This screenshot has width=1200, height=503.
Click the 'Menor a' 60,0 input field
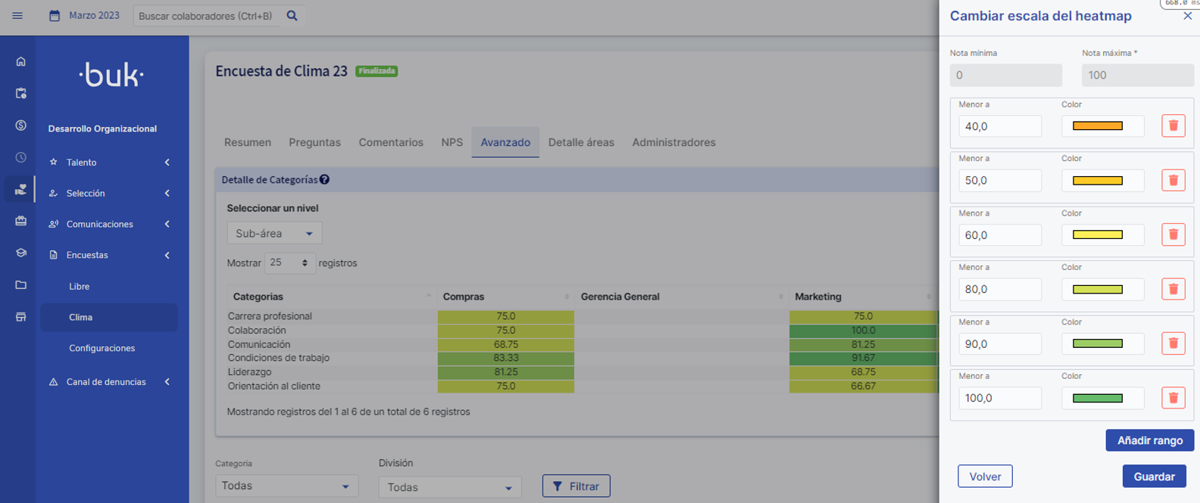point(999,235)
